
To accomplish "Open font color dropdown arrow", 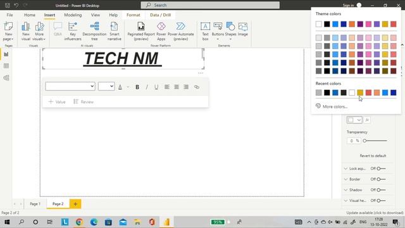I will (x=128, y=87).
